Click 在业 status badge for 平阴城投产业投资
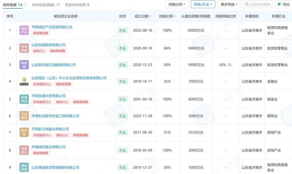Viewport: 292px width, 174px height. click(x=122, y=30)
